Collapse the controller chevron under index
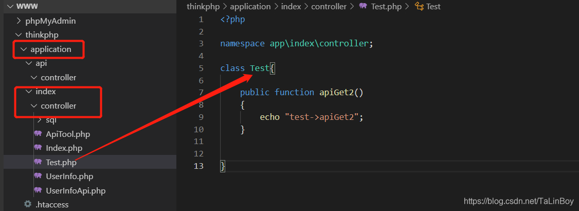This screenshot has width=579, height=211. point(34,106)
